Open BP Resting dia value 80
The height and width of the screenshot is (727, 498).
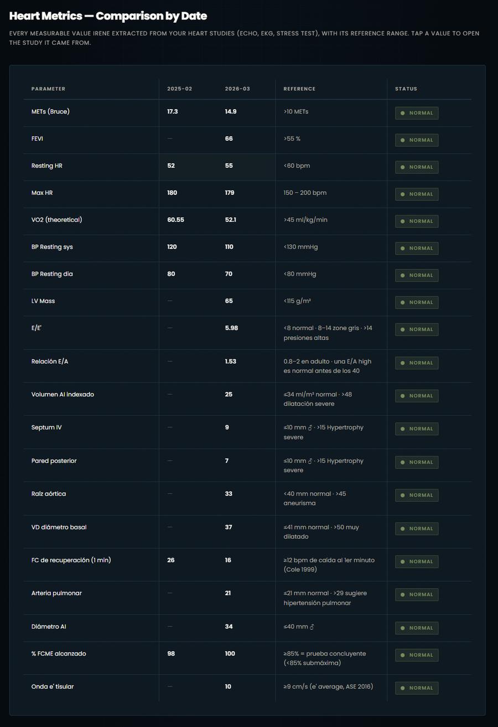171,275
